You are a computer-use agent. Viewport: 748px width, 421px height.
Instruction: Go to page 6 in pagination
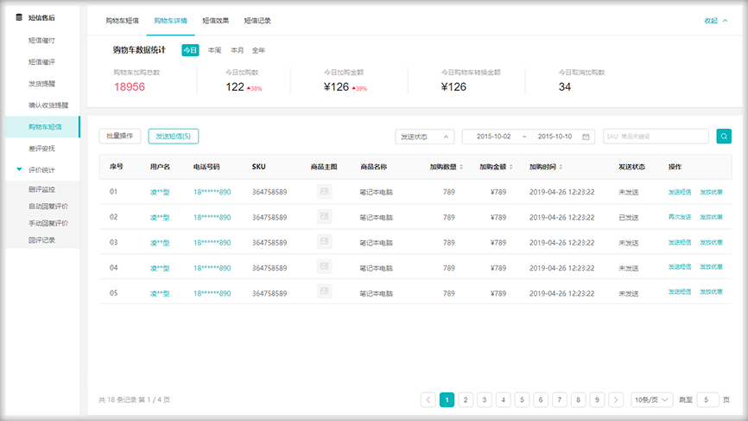[x=541, y=400]
